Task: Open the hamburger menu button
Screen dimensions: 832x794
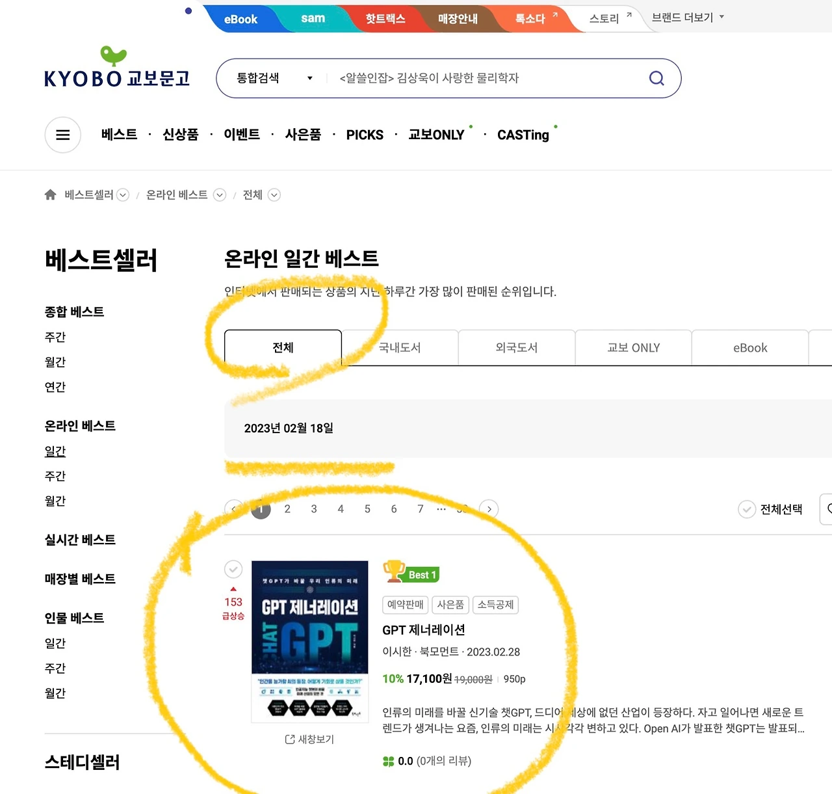Action: 62,135
